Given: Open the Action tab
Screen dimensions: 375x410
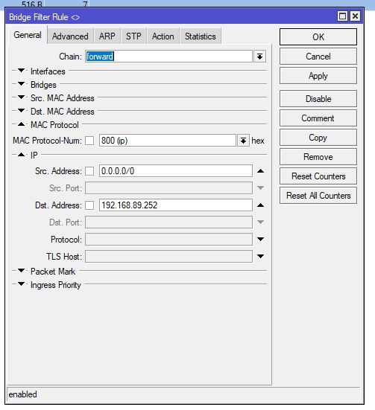Looking at the screenshot, I should tap(163, 36).
